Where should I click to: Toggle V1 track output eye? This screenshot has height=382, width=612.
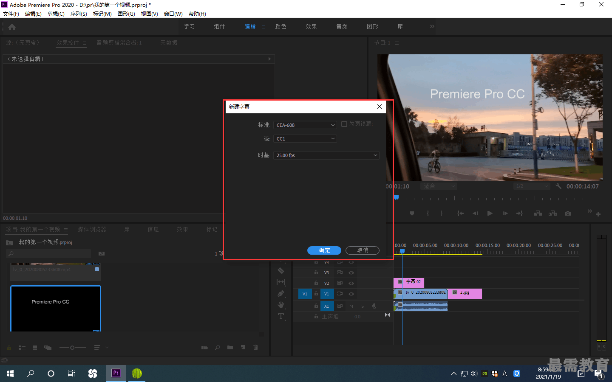(351, 294)
